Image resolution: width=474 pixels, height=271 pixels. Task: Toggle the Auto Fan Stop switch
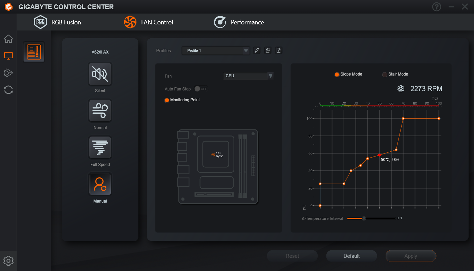[x=200, y=89]
